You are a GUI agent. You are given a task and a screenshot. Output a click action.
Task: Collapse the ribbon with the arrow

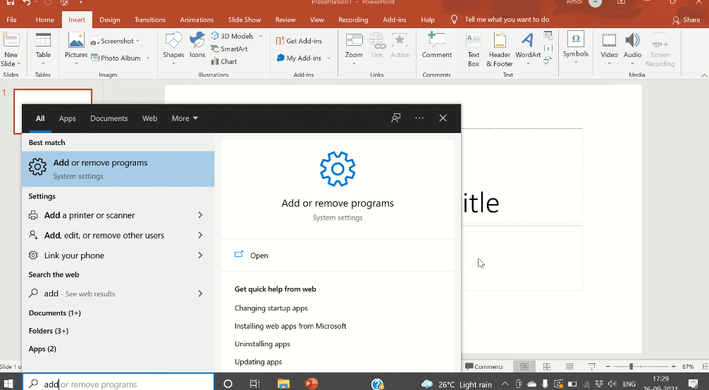[704, 75]
